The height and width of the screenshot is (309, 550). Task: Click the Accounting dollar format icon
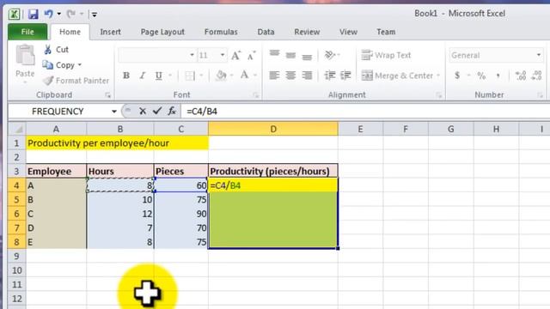(457, 76)
